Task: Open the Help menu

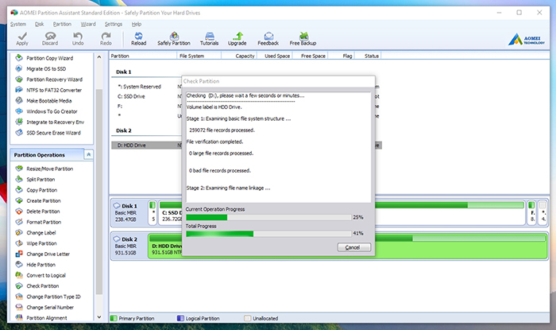Action: point(137,24)
